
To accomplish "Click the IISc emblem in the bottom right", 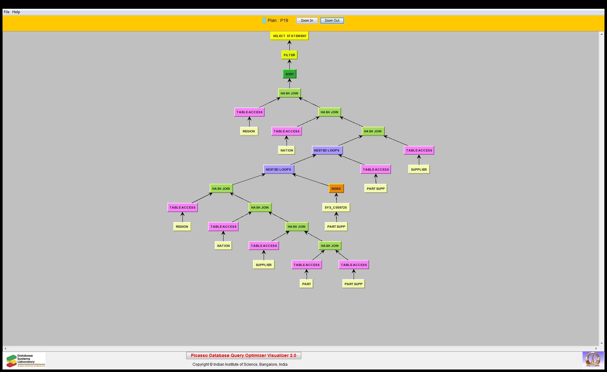I will click(x=593, y=359).
